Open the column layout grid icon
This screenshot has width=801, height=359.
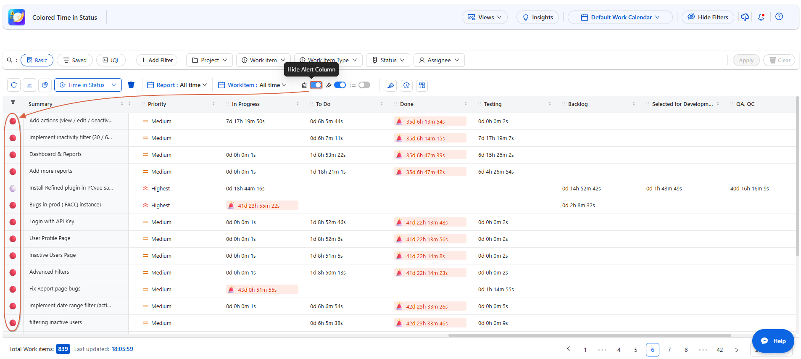pos(422,85)
